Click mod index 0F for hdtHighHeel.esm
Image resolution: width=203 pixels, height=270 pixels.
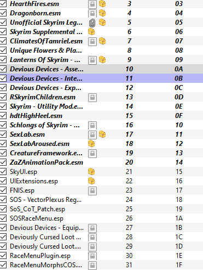179,116
